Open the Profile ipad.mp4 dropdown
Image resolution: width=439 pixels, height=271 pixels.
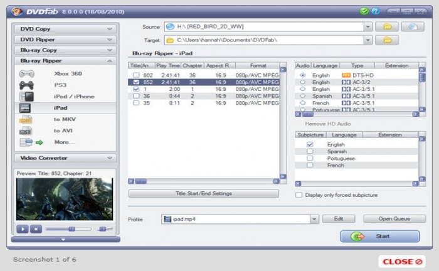(314, 219)
